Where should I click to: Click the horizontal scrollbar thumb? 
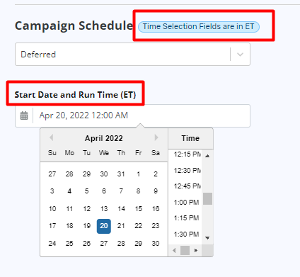[185, 250]
